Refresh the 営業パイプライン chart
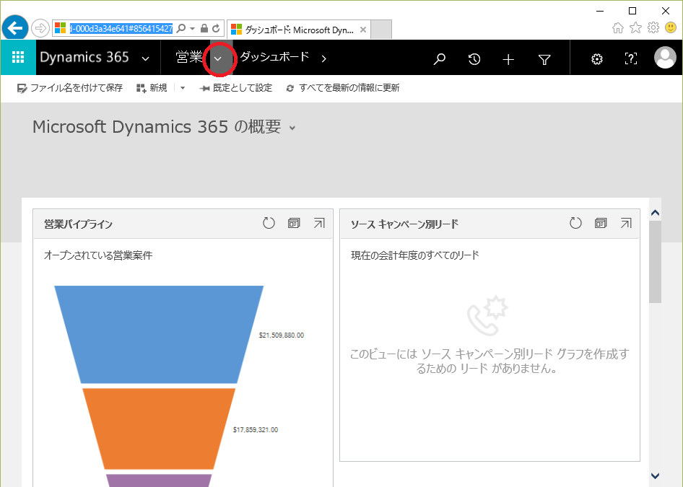683x487 pixels. click(x=269, y=223)
